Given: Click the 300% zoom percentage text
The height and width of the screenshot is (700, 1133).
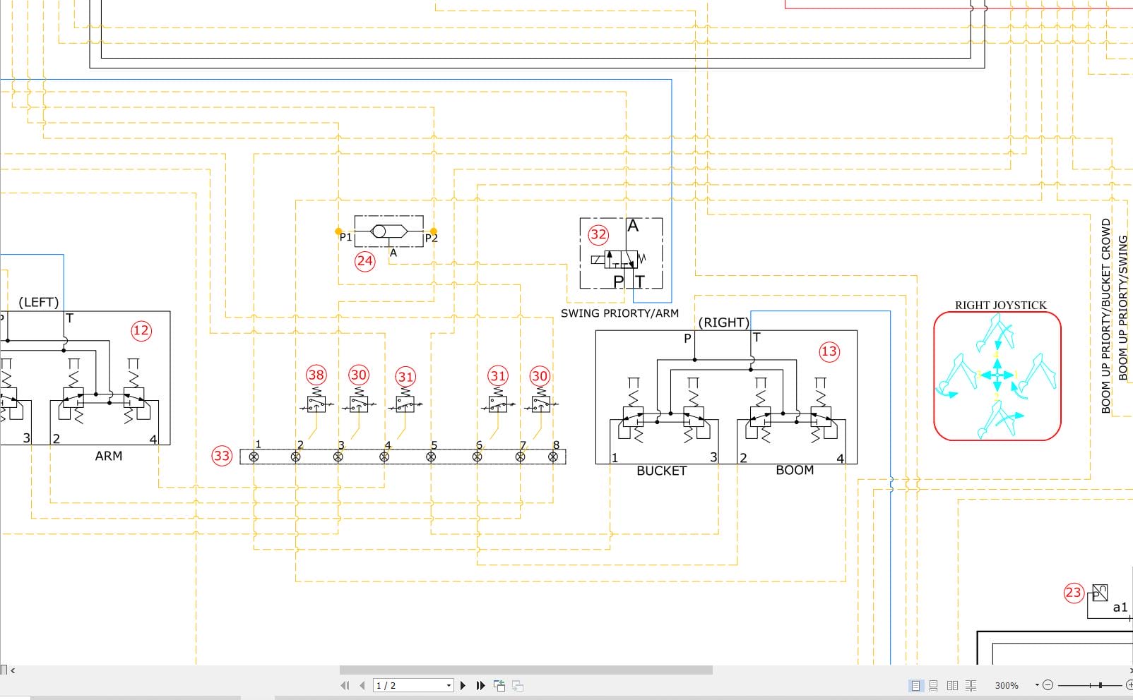Looking at the screenshot, I should (1007, 685).
